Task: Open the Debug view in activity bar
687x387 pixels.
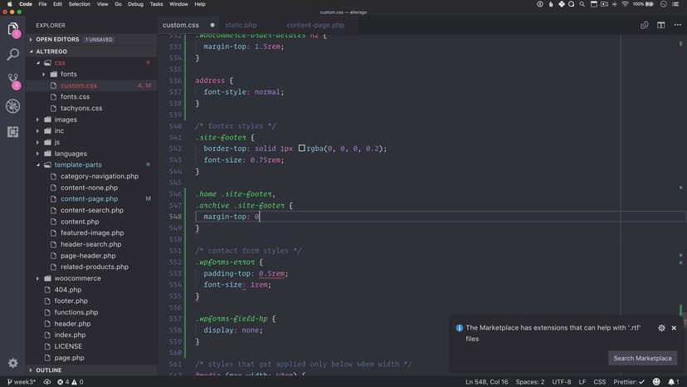Action: [x=12, y=106]
